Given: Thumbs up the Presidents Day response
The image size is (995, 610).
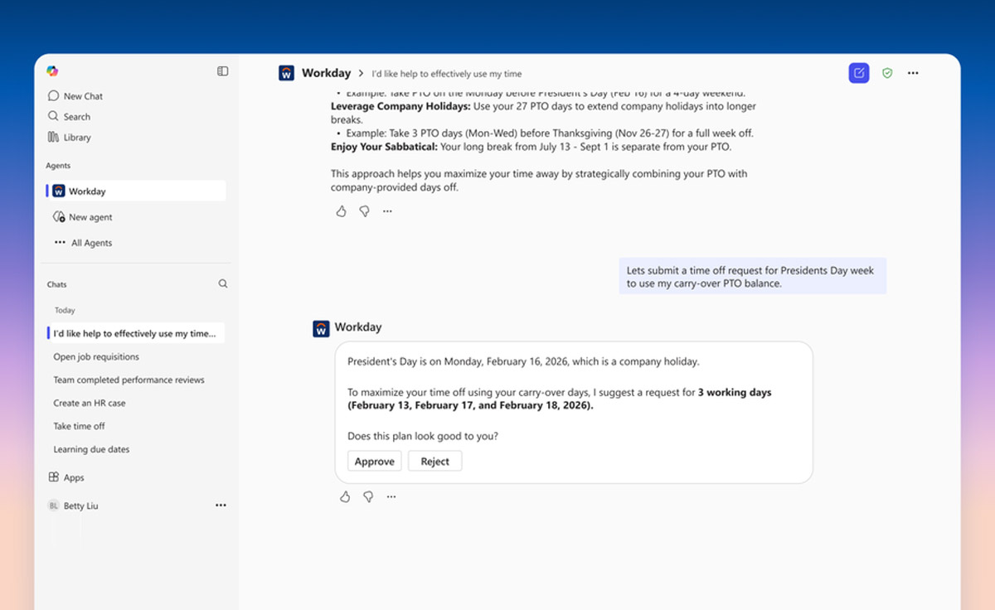Looking at the screenshot, I should point(345,496).
